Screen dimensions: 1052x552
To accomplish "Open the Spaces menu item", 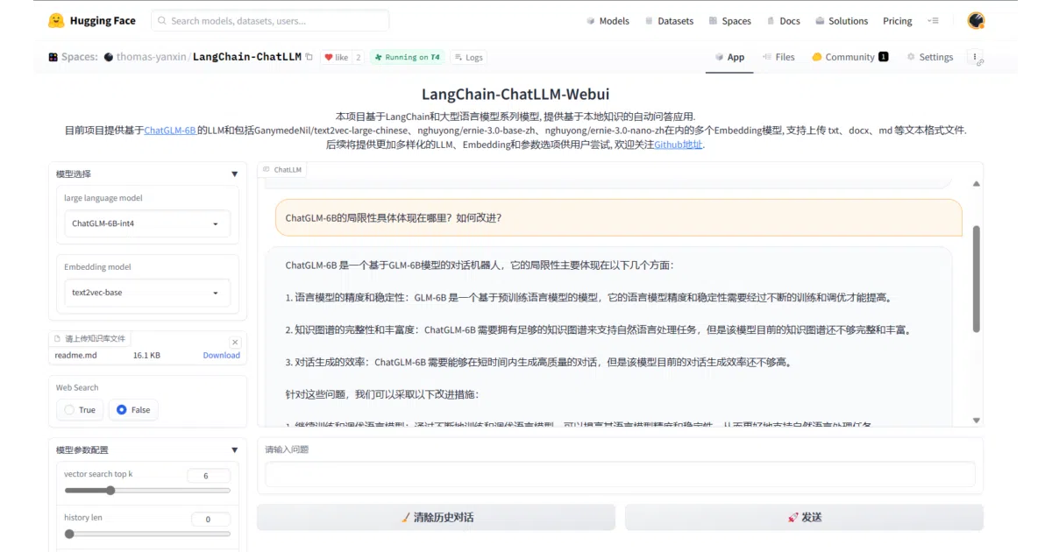I will [729, 21].
